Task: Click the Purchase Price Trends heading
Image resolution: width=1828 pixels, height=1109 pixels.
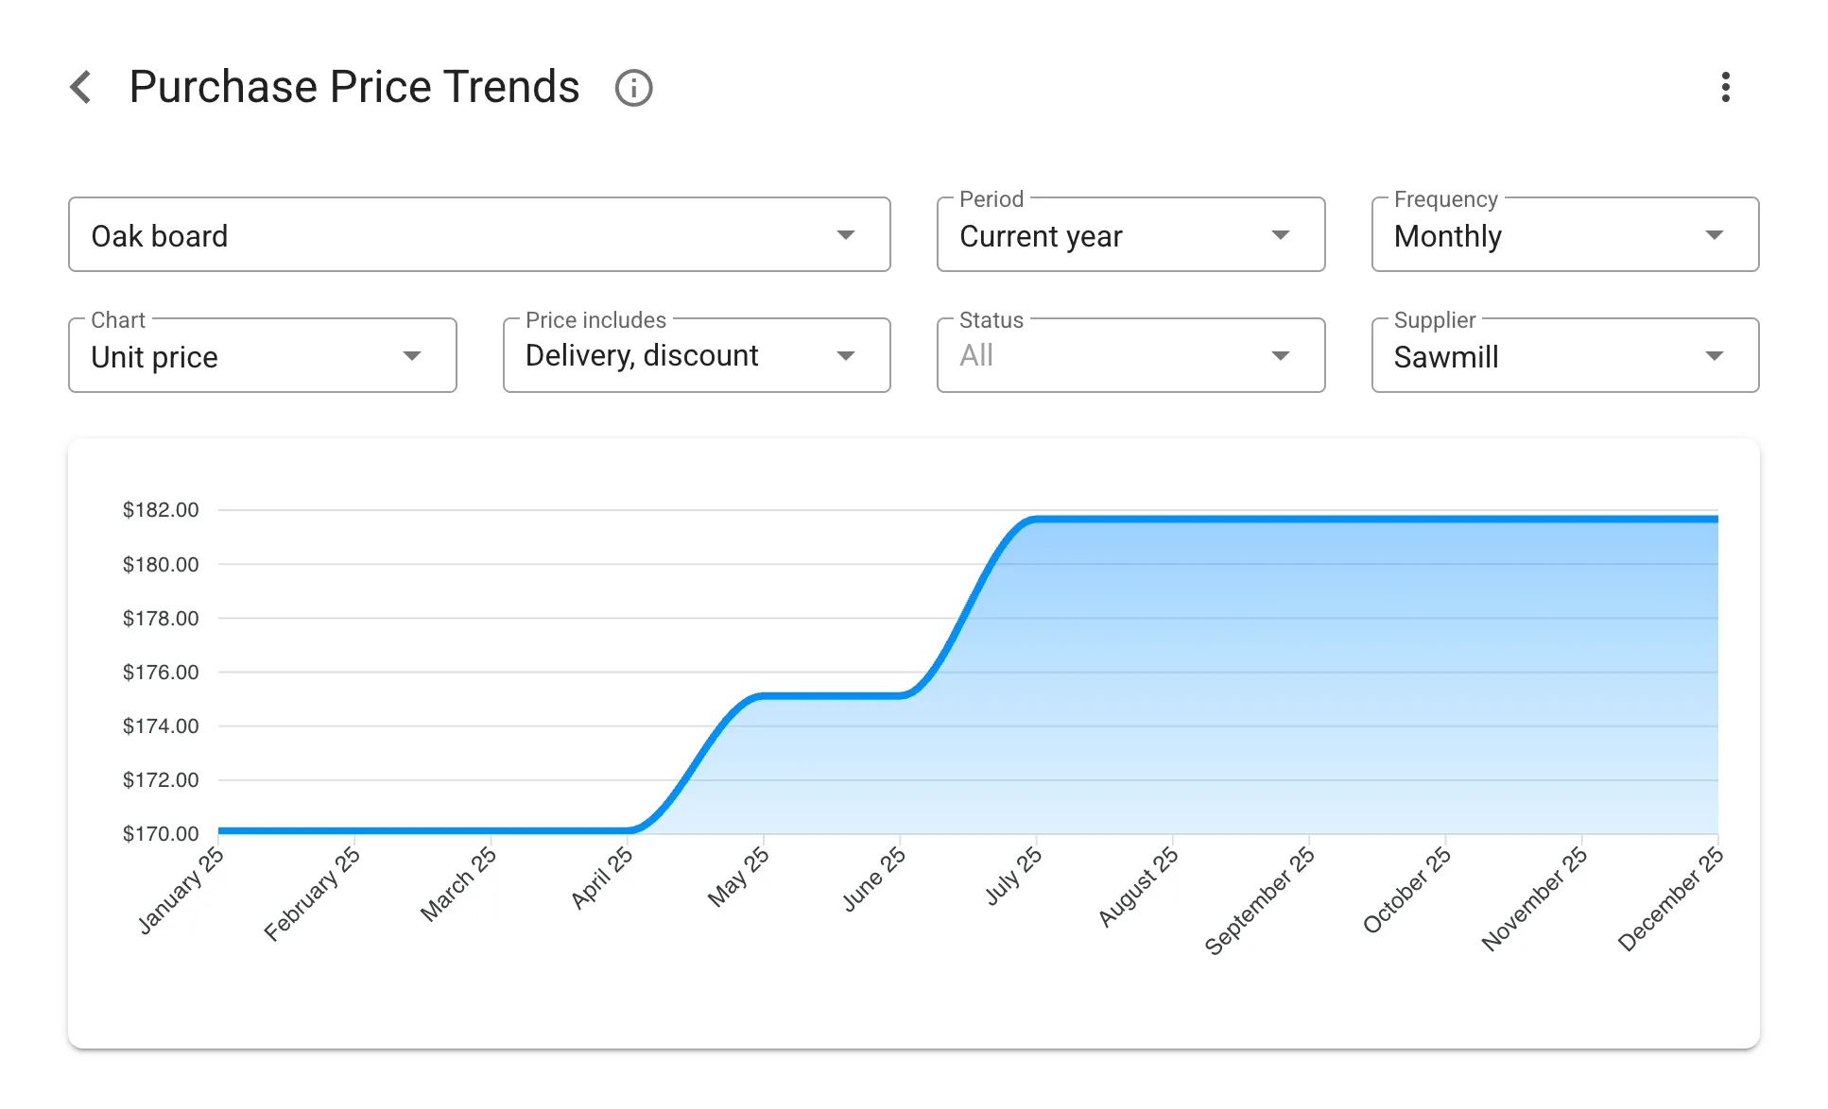Action: (354, 87)
